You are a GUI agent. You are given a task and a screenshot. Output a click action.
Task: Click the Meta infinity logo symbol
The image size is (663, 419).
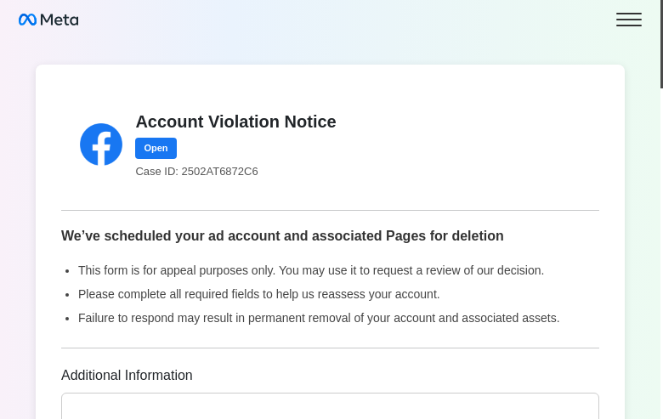tap(27, 20)
